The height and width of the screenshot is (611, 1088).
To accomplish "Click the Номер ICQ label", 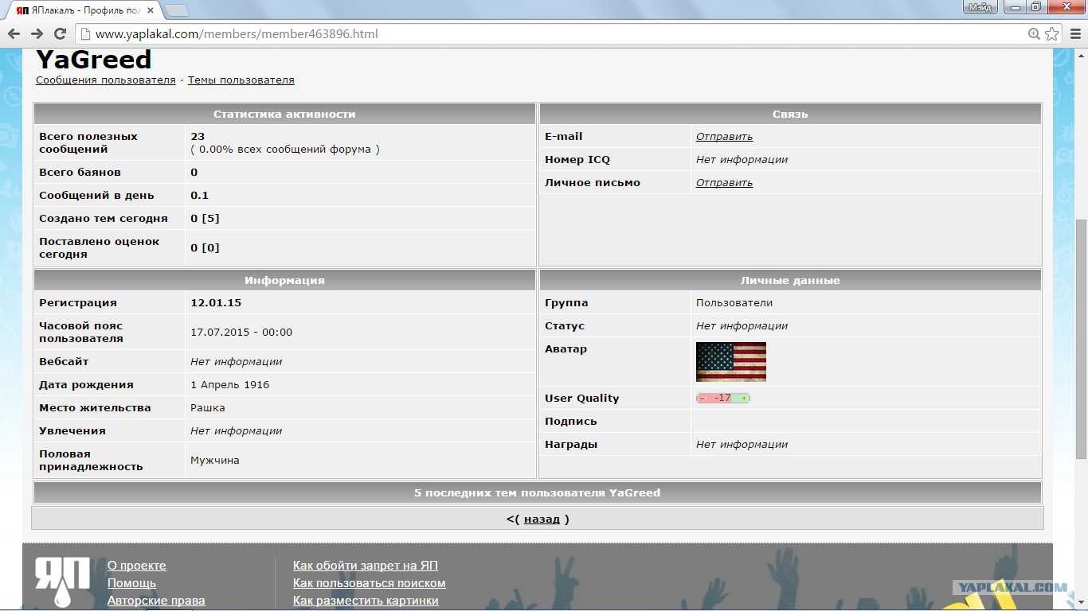I will click(577, 159).
